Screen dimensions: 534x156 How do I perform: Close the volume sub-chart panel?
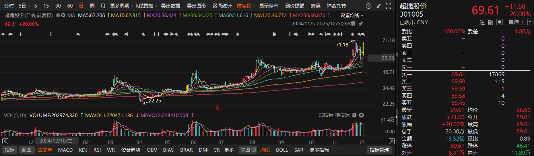[x=362, y=115]
